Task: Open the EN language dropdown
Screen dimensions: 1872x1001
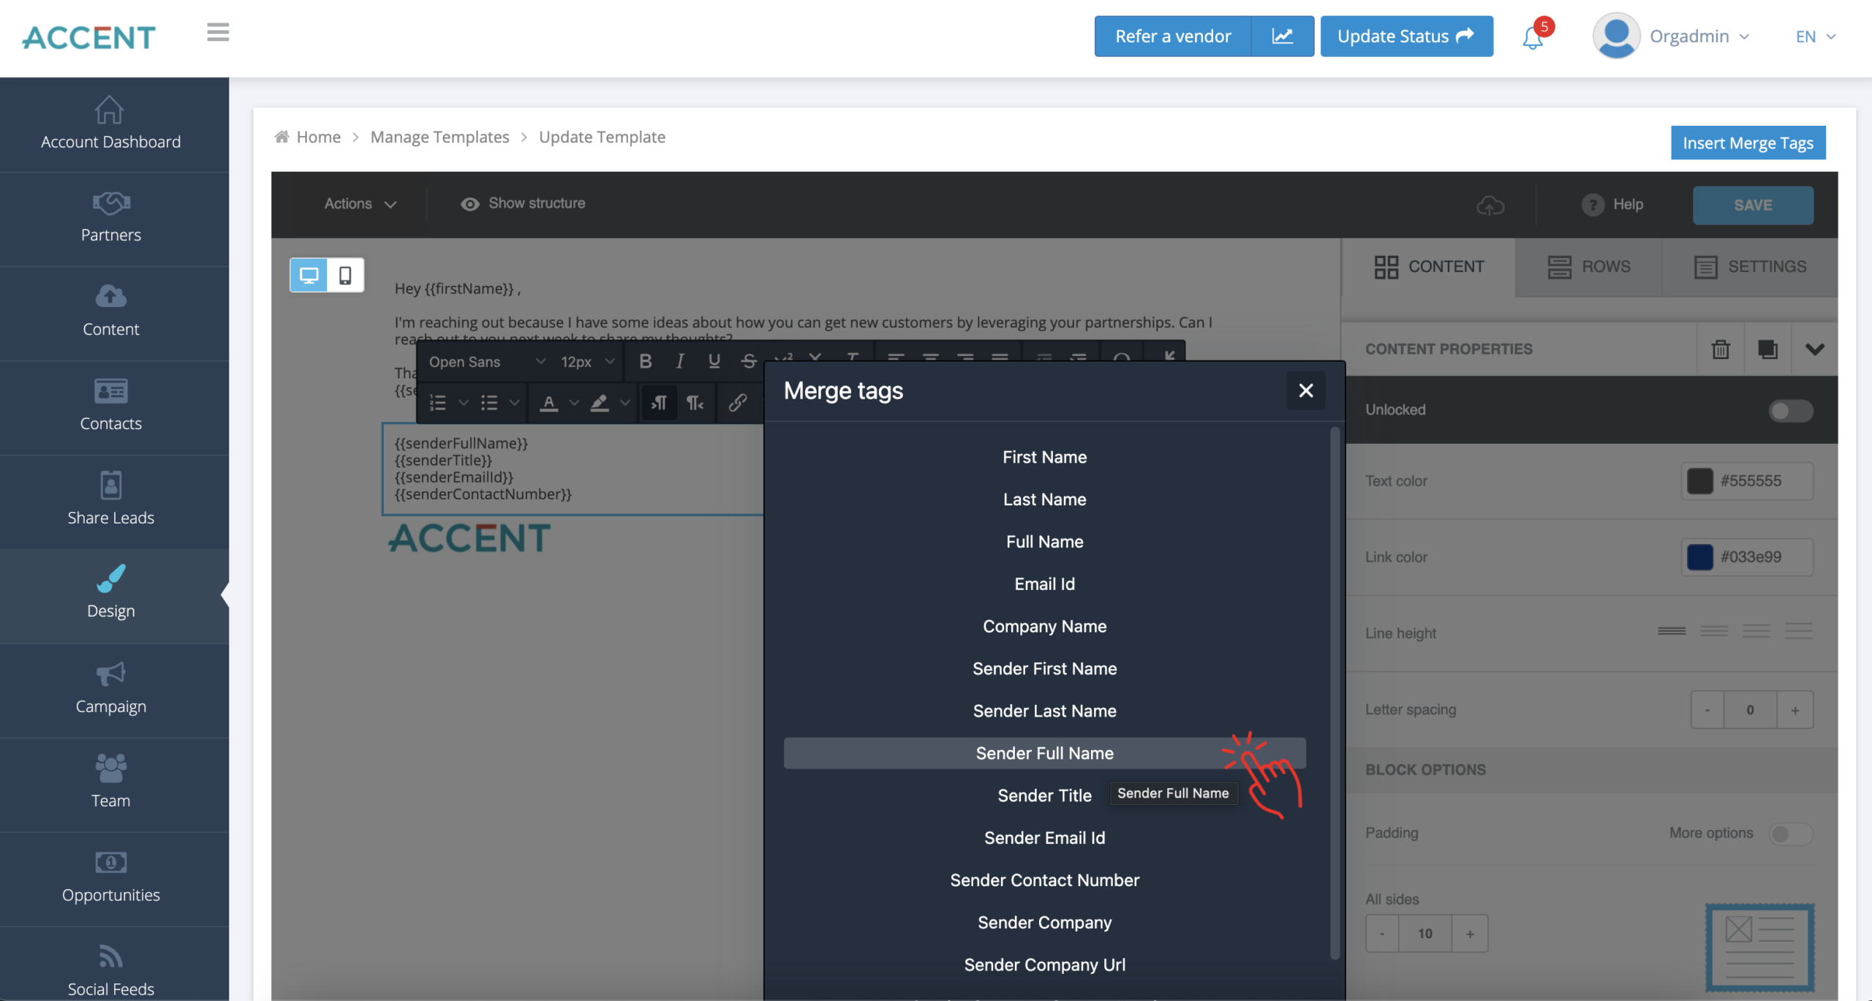Action: pos(1816,37)
